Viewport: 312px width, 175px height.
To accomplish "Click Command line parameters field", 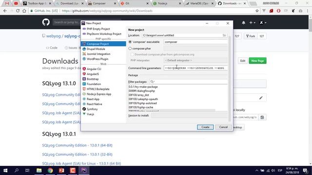I will click(195, 68).
